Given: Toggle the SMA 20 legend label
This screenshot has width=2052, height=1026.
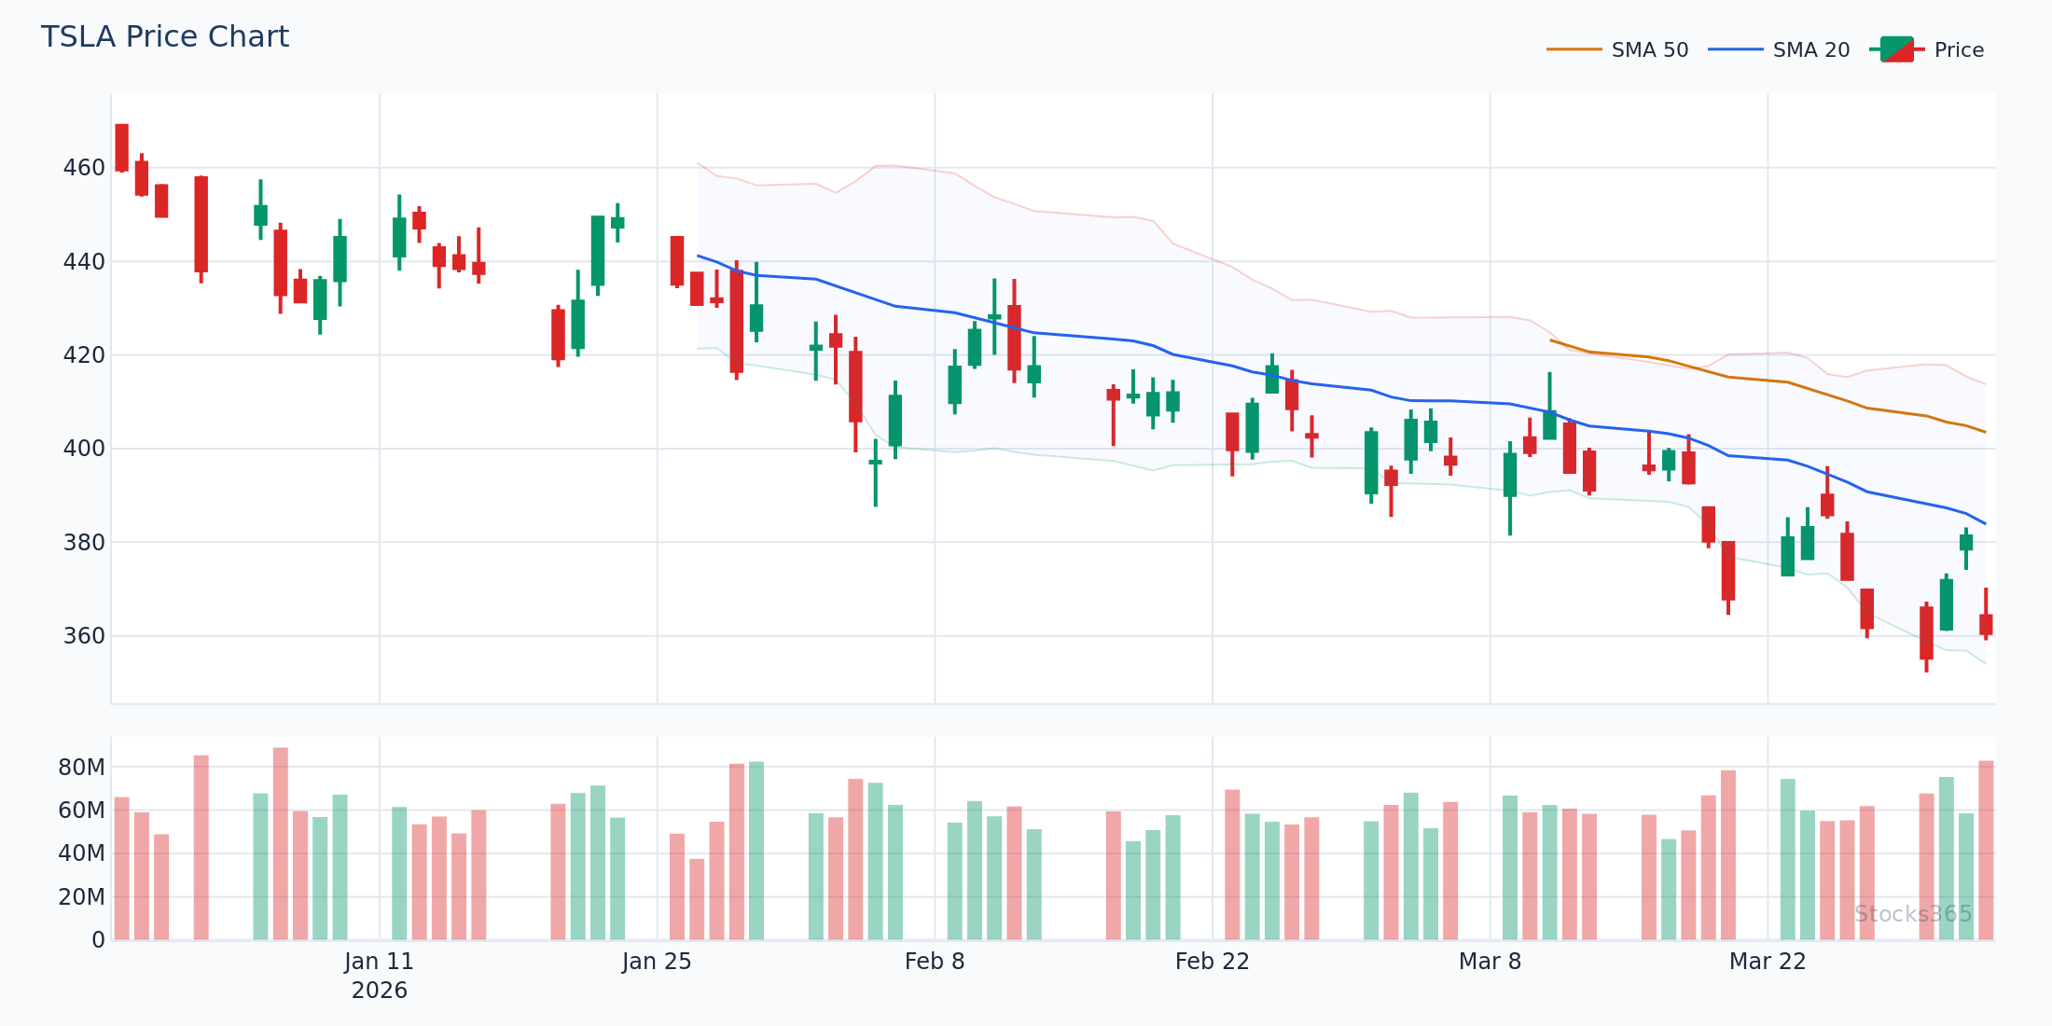Looking at the screenshot, I should pyautogui.click(x=1810, y=50).
